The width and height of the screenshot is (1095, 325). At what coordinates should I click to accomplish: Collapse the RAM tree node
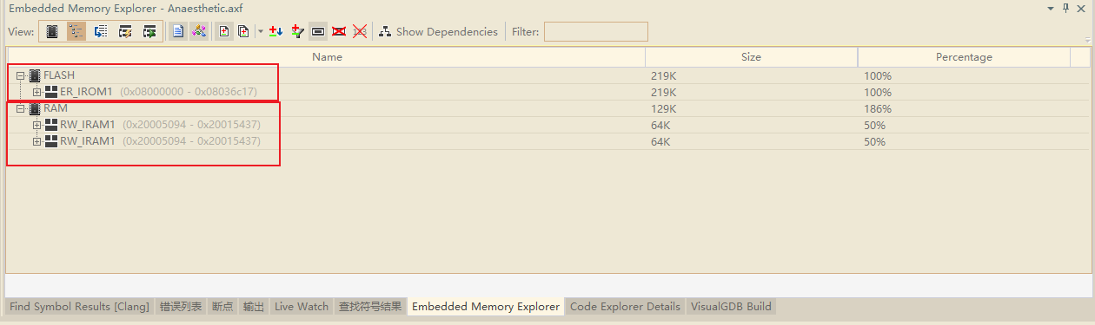coord(21,109)
